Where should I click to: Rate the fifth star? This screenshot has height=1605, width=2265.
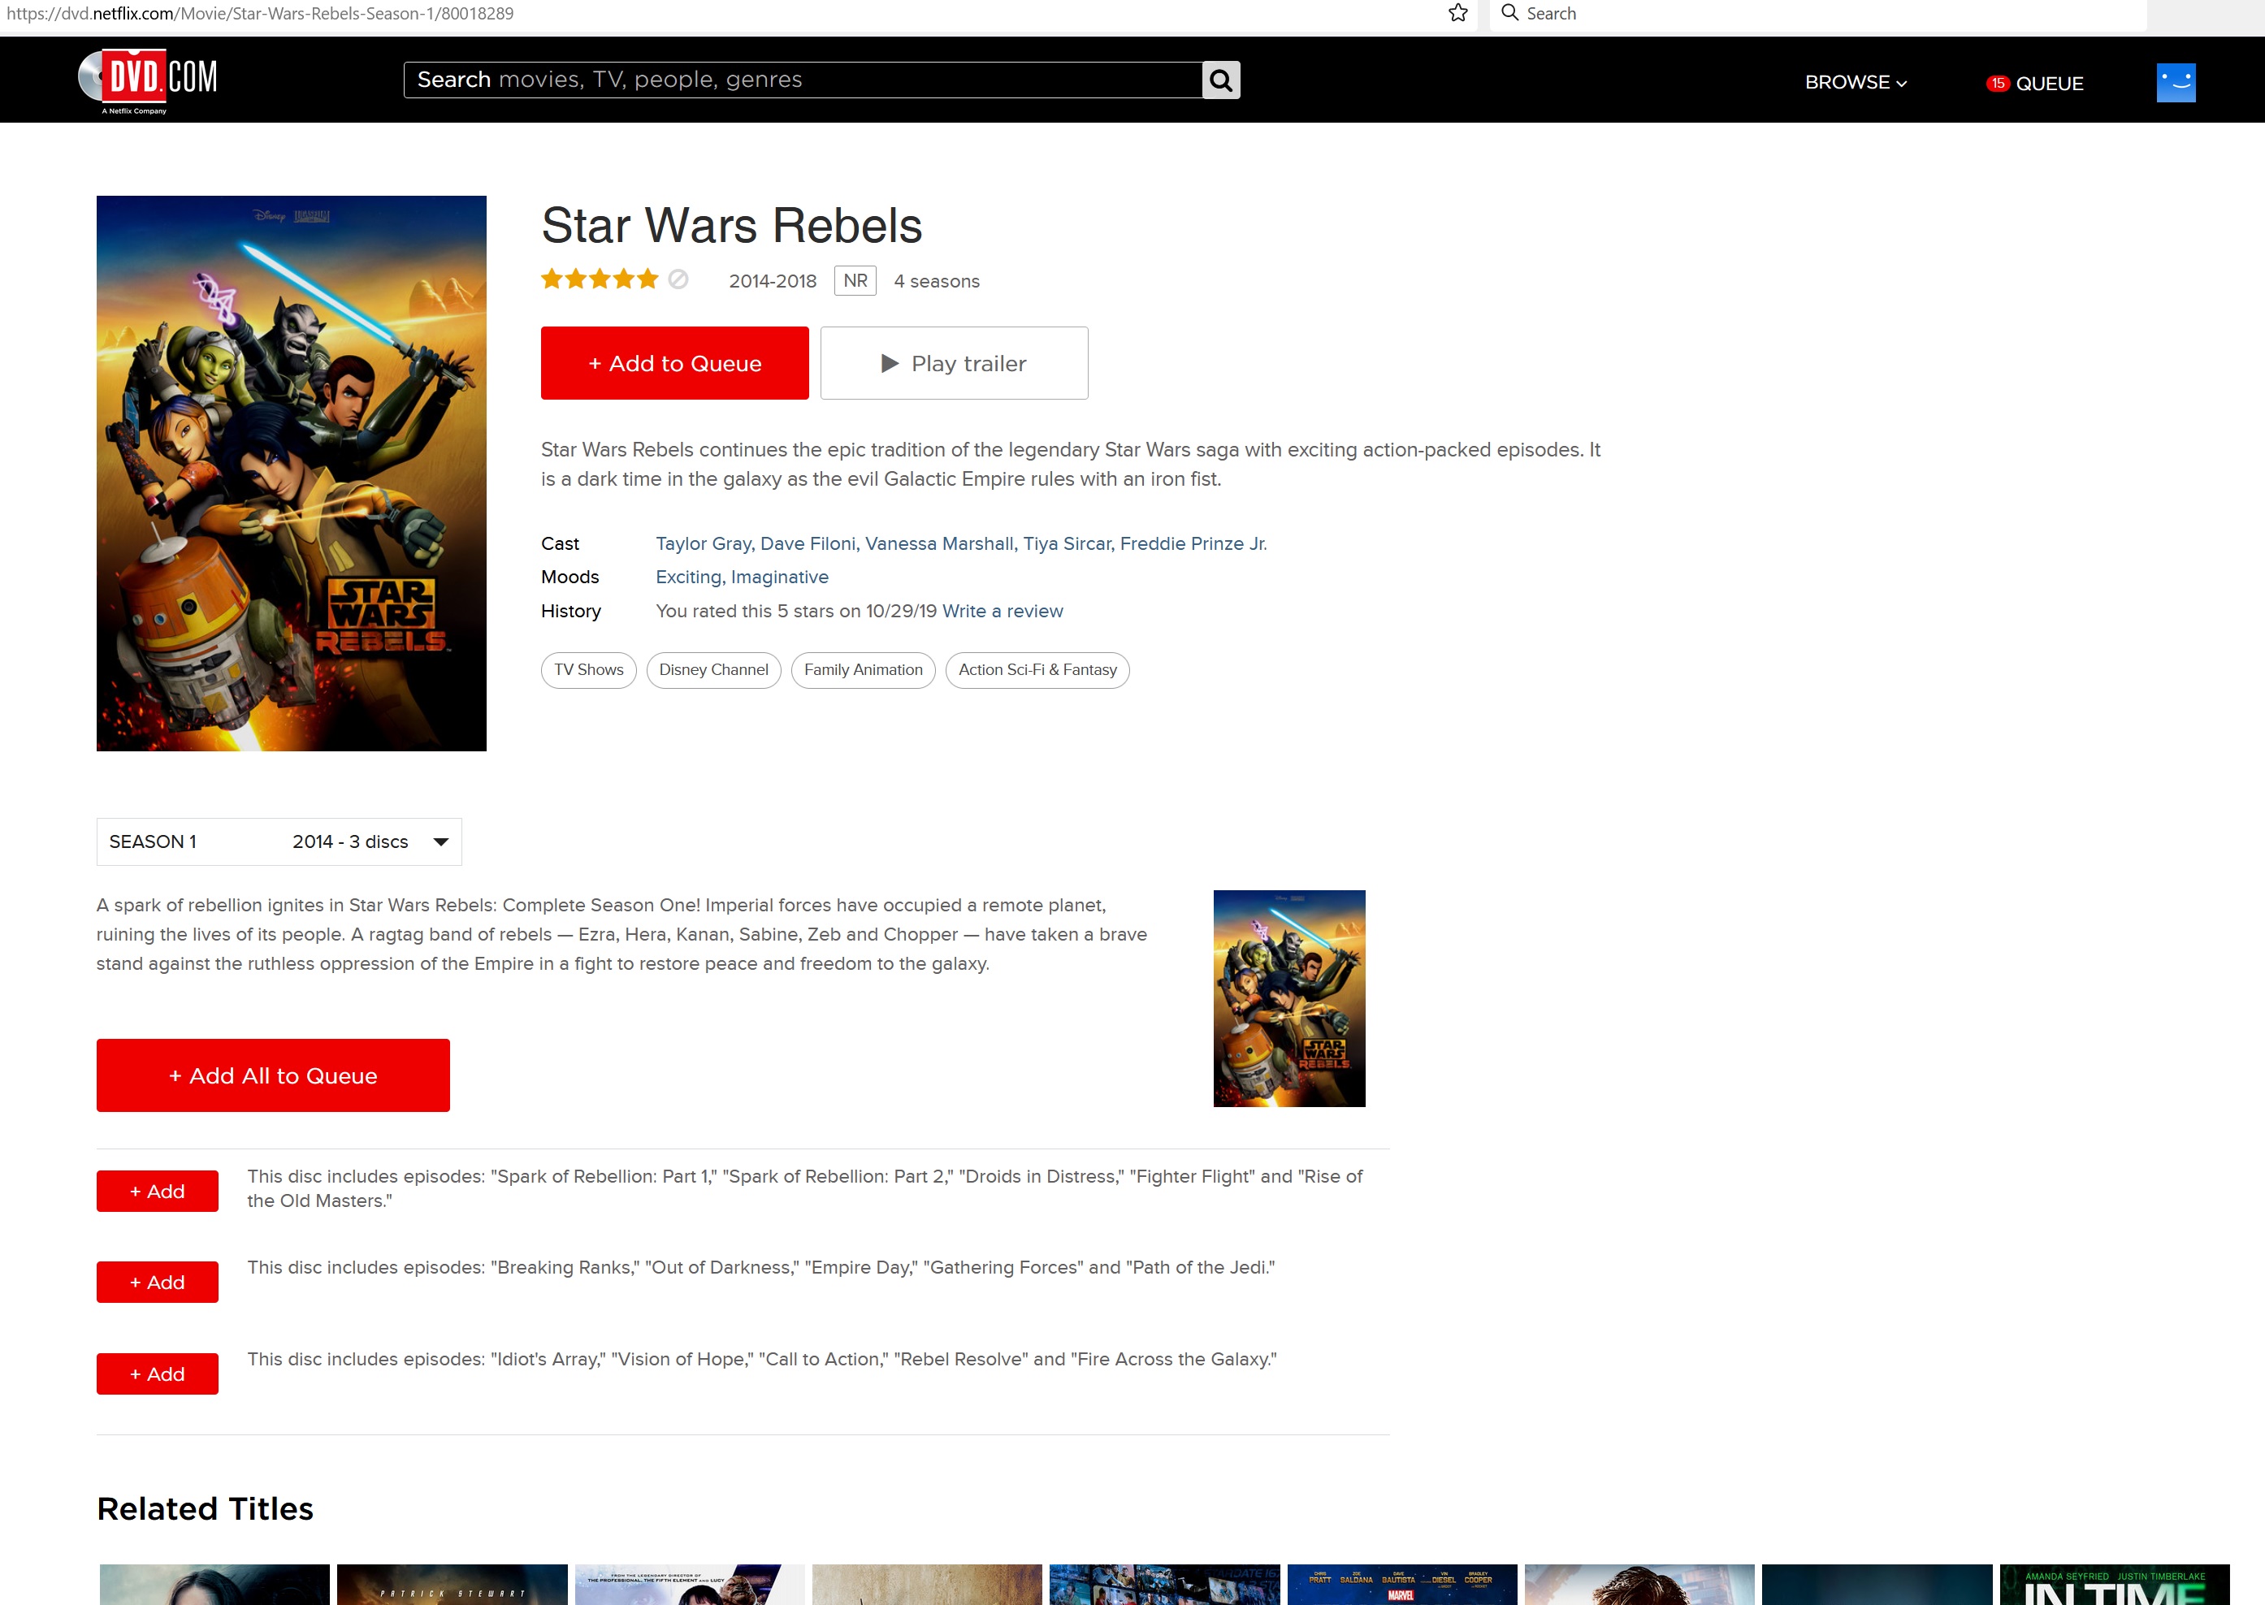(x=647, y=279)
